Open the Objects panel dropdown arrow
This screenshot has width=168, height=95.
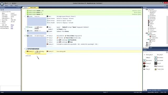pos(164,50)
